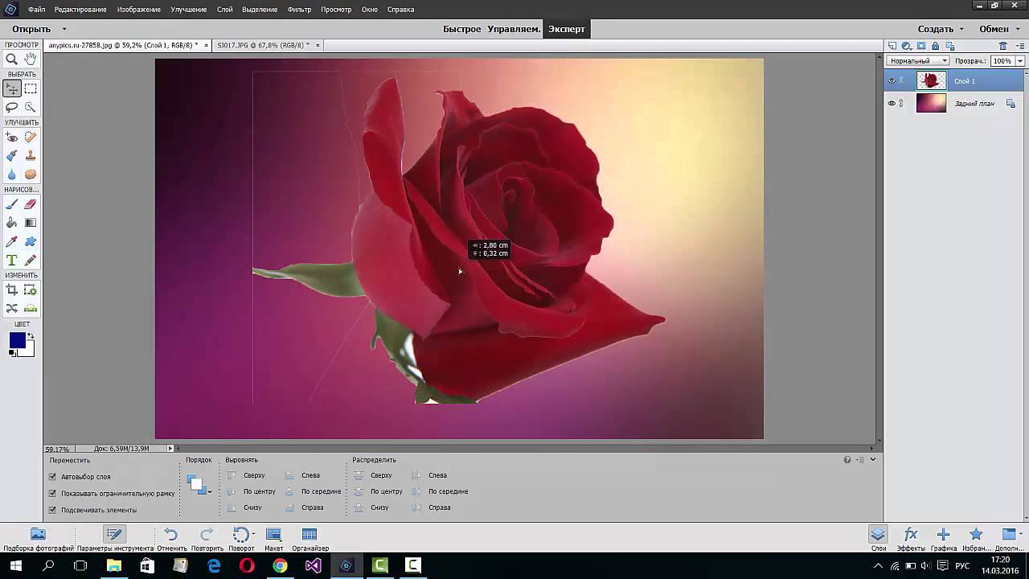1029x579 pixels.
Task: Click the dark blue foreground color swatch
Action: point(17,341)
